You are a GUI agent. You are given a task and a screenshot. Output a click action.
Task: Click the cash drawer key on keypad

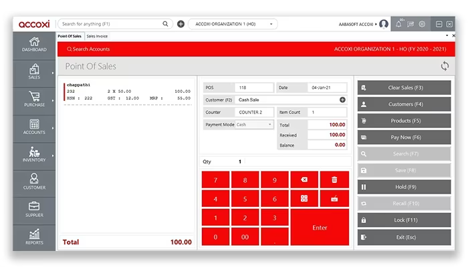point(334,198)
